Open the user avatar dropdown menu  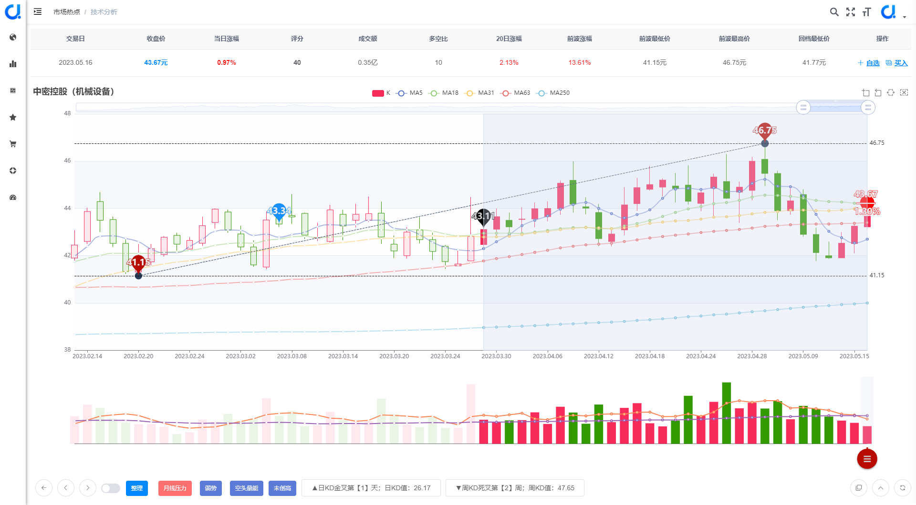893,12
